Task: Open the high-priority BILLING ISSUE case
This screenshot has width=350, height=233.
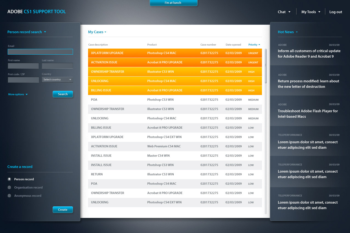Action: tap(175, 90)
